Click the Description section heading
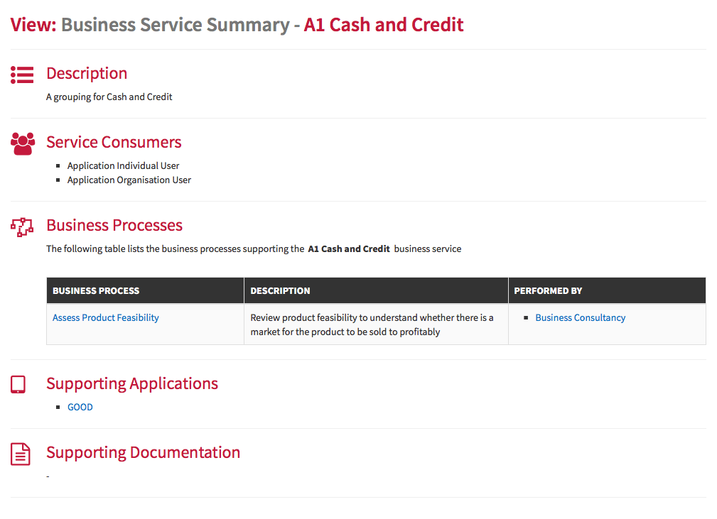 (x=87, y=74)
